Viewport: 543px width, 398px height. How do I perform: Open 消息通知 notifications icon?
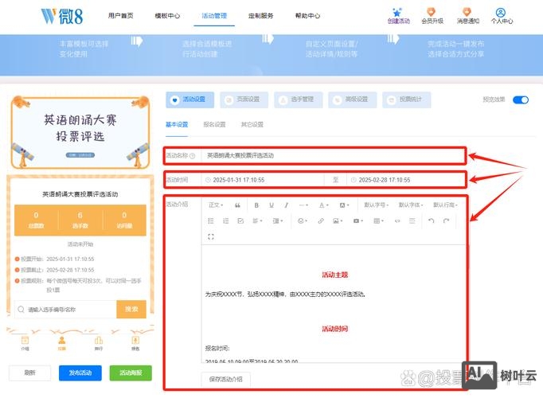[x=467, y=13]
